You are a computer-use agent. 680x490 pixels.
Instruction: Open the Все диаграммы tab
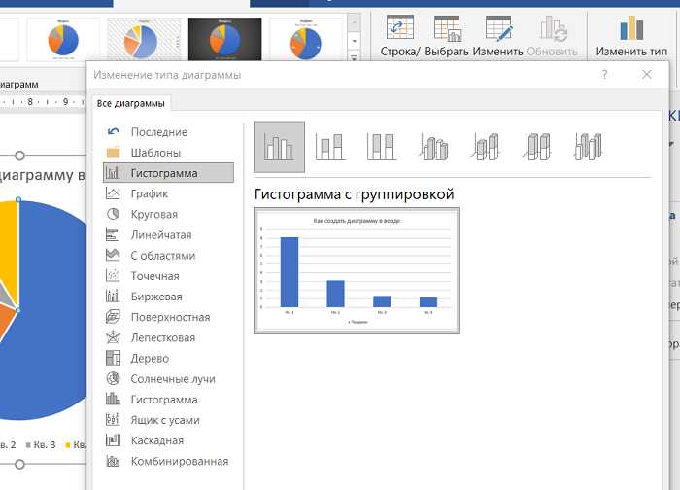pyautogui.click(x=130, y=104)
